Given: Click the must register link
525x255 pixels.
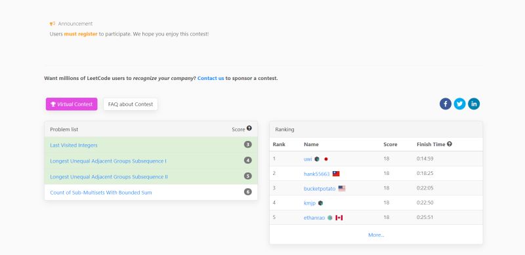Looking at the screenshot, I should pyautogui.click(x=81, y=34).
